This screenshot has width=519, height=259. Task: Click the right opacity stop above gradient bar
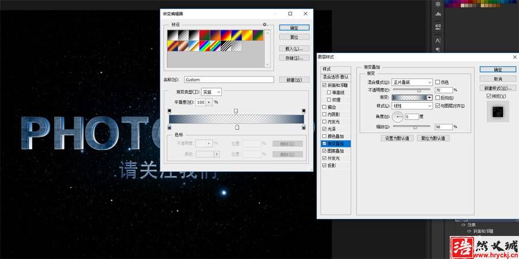pos(303,111)
